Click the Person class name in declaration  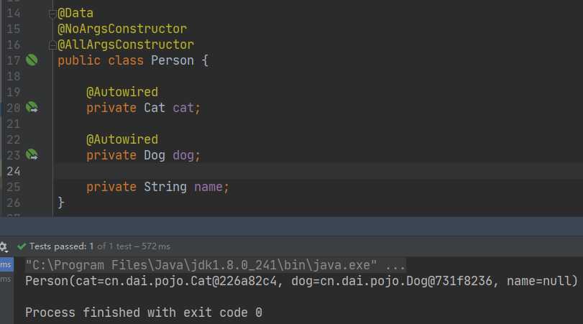pos(172,60)
